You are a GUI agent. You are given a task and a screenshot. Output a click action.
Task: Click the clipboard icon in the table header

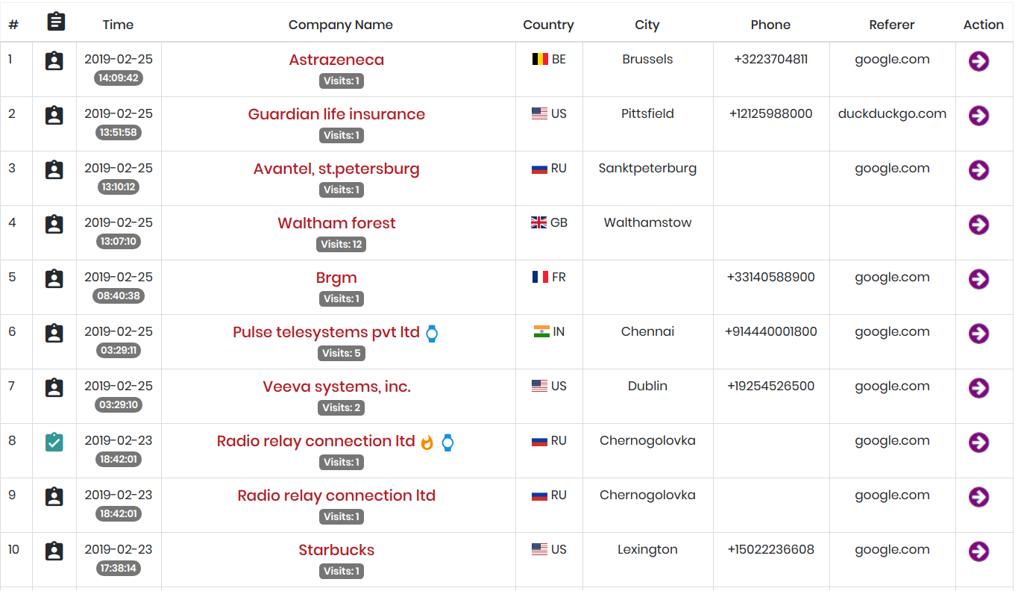click(56, 22)
